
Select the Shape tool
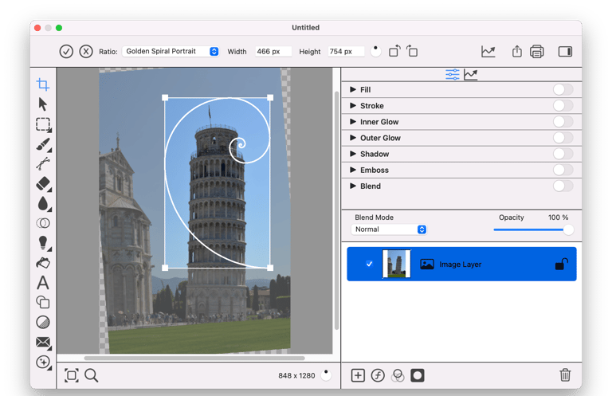coord(43,302)
